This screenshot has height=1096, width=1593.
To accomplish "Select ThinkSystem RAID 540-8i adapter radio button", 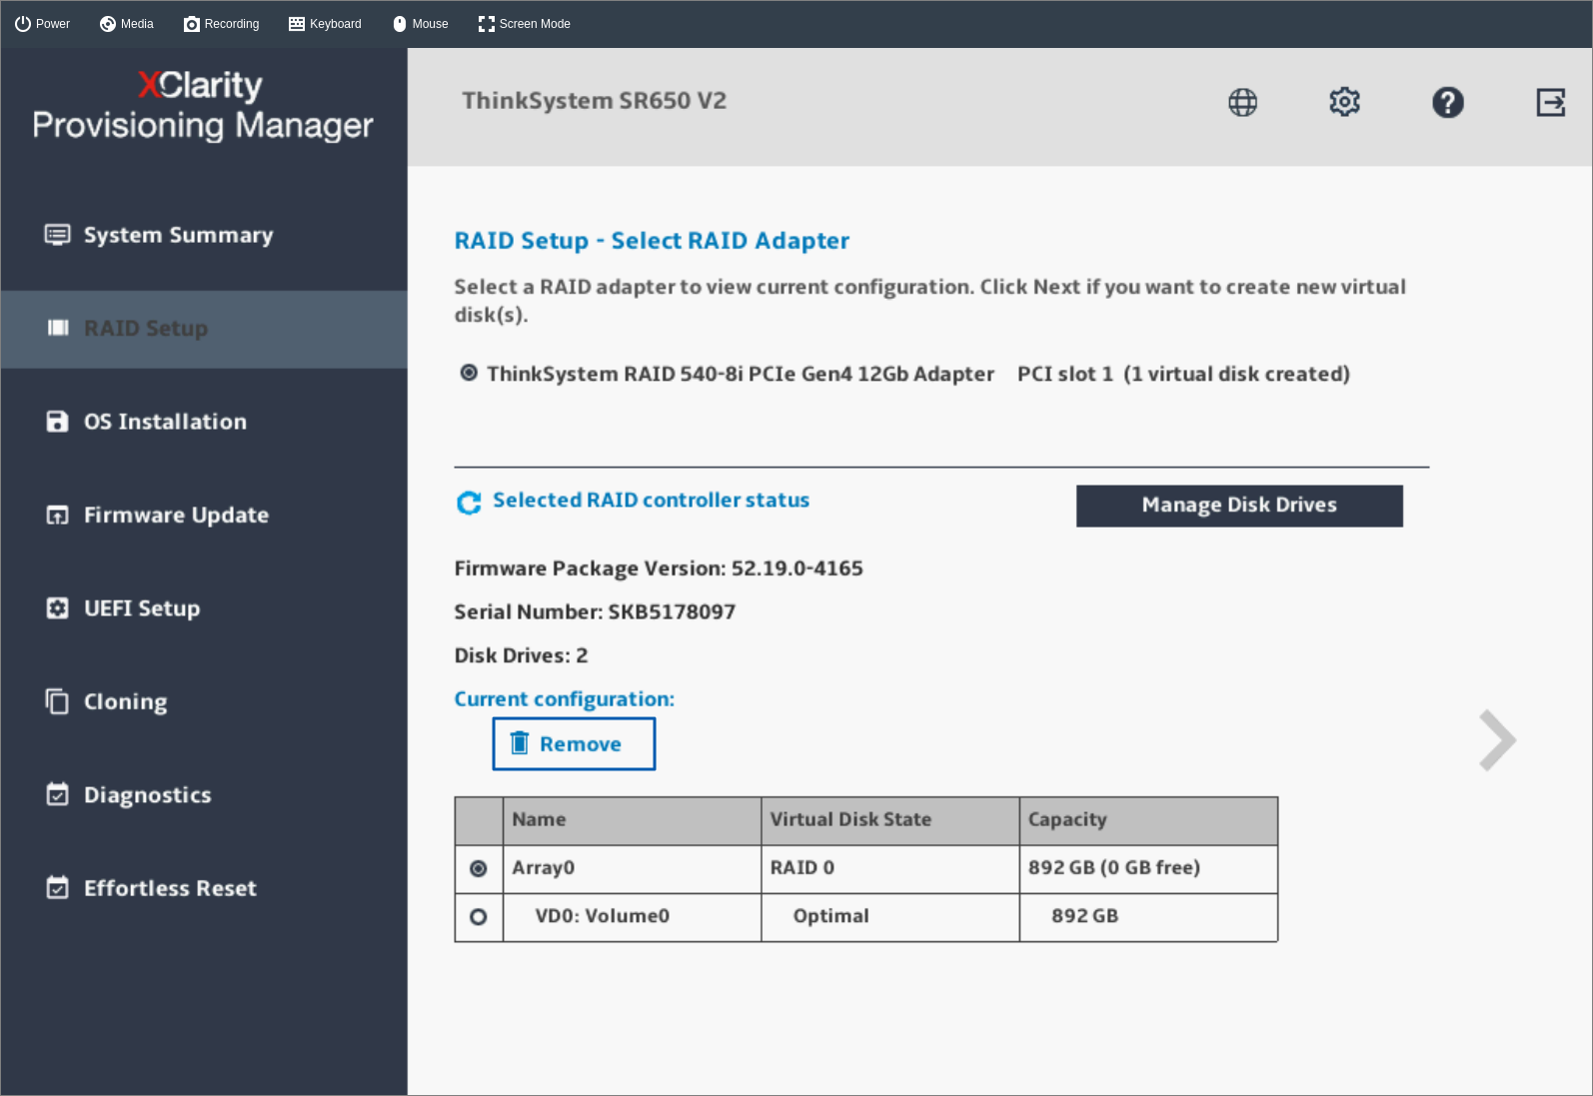I will pos(468,373).
